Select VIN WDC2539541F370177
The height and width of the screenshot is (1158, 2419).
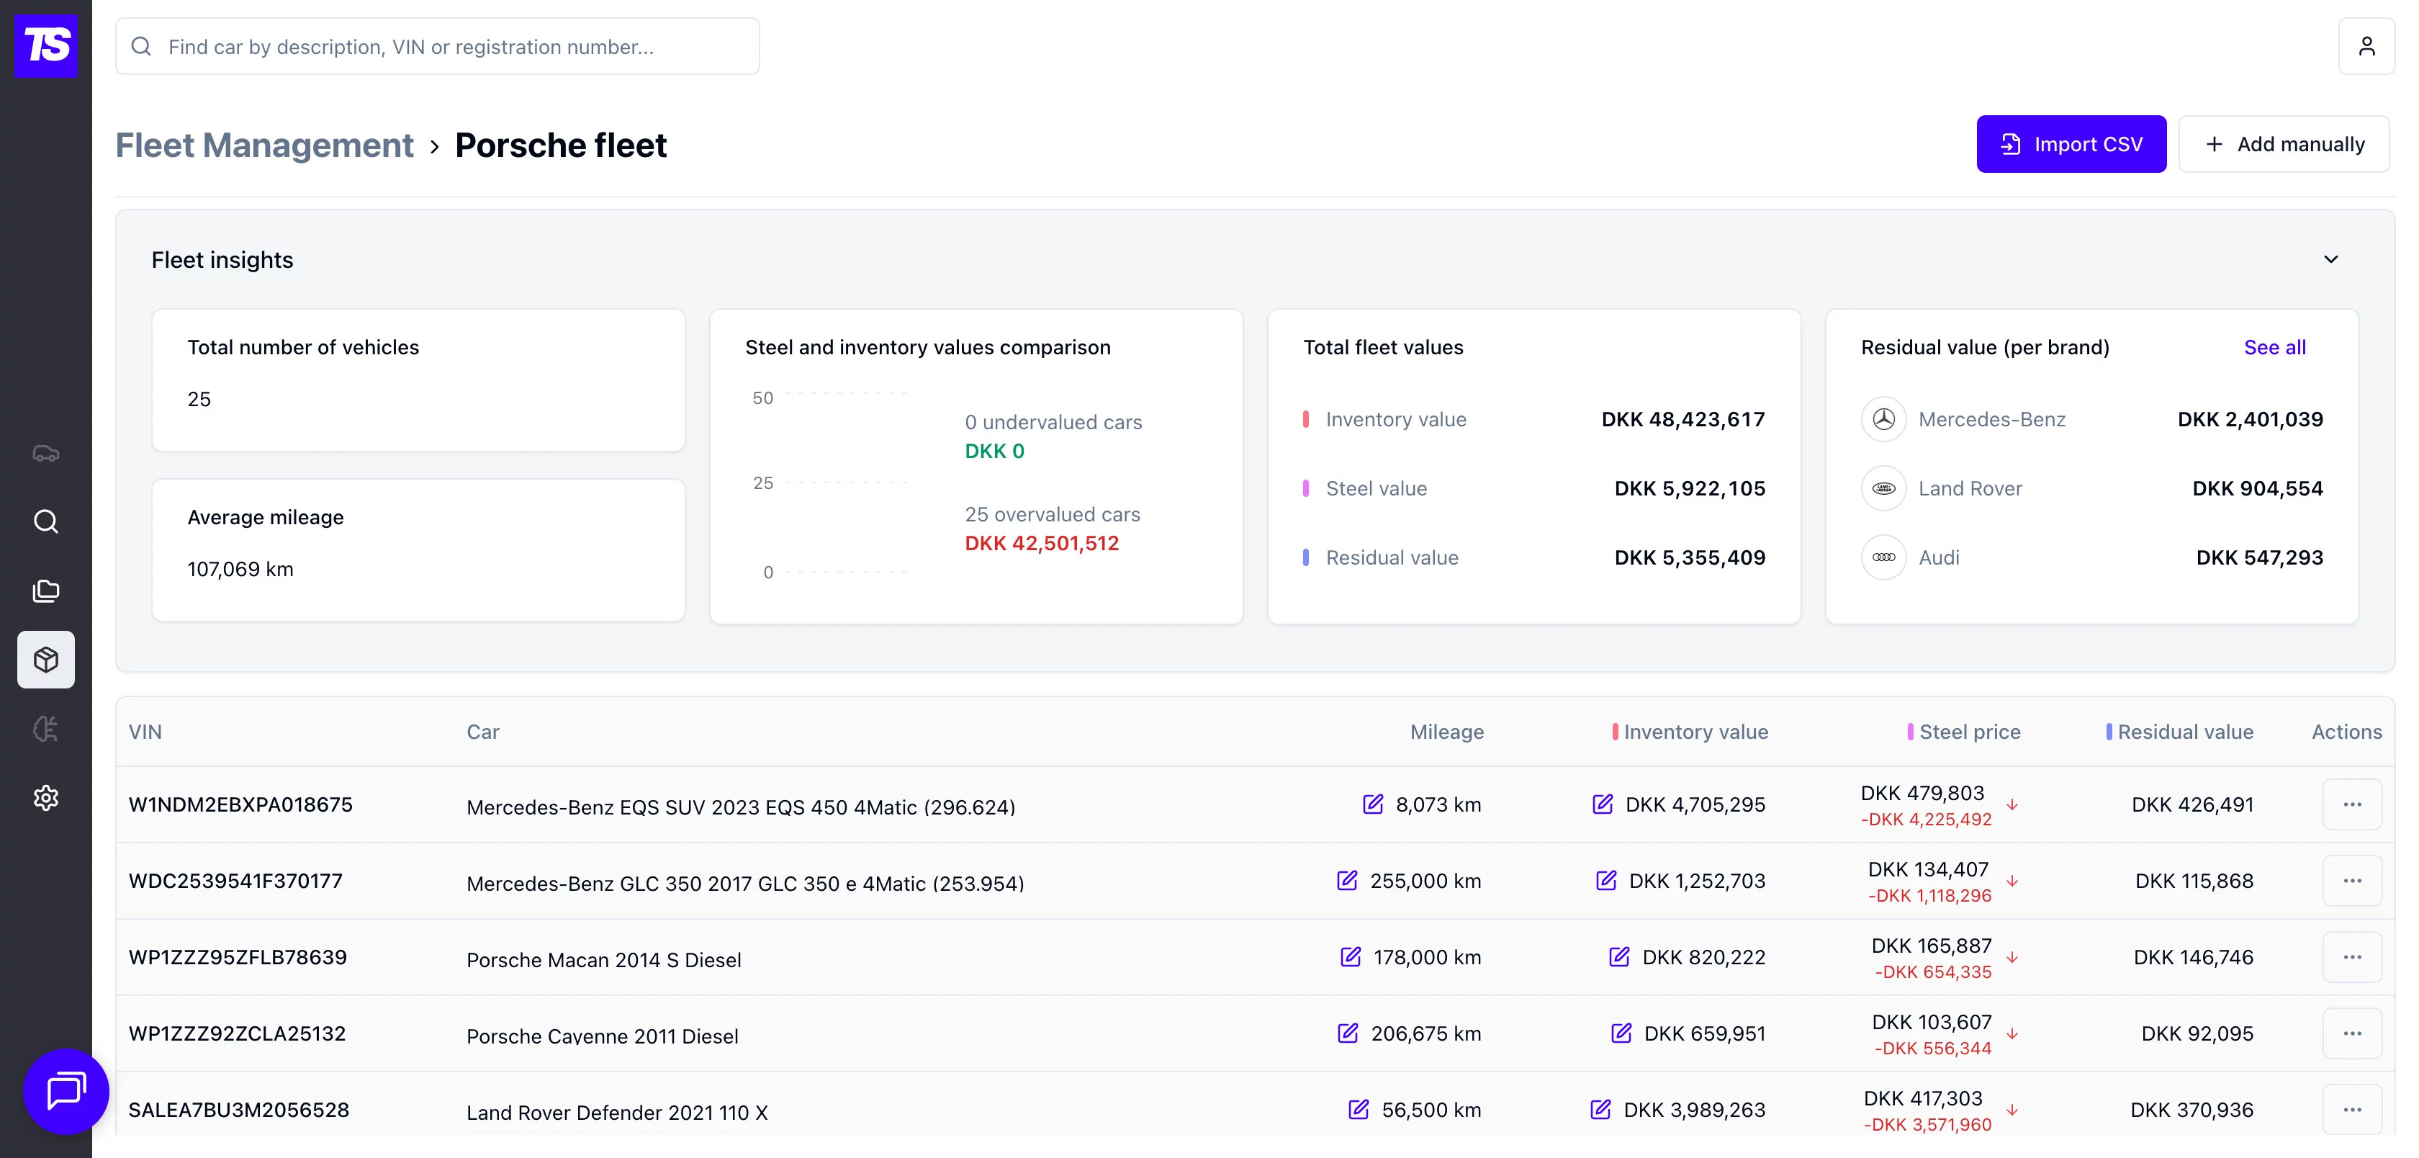pos(235,880)
